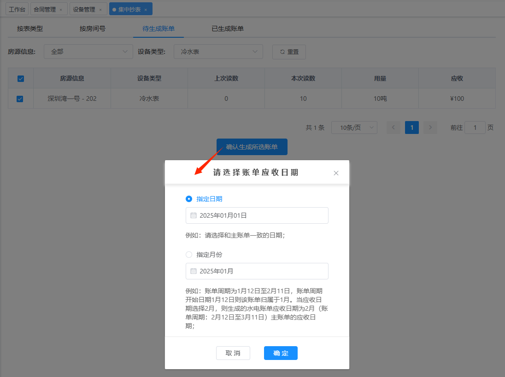
Task: Go to previous page arrow in pagination
Action: pos(393,128)
